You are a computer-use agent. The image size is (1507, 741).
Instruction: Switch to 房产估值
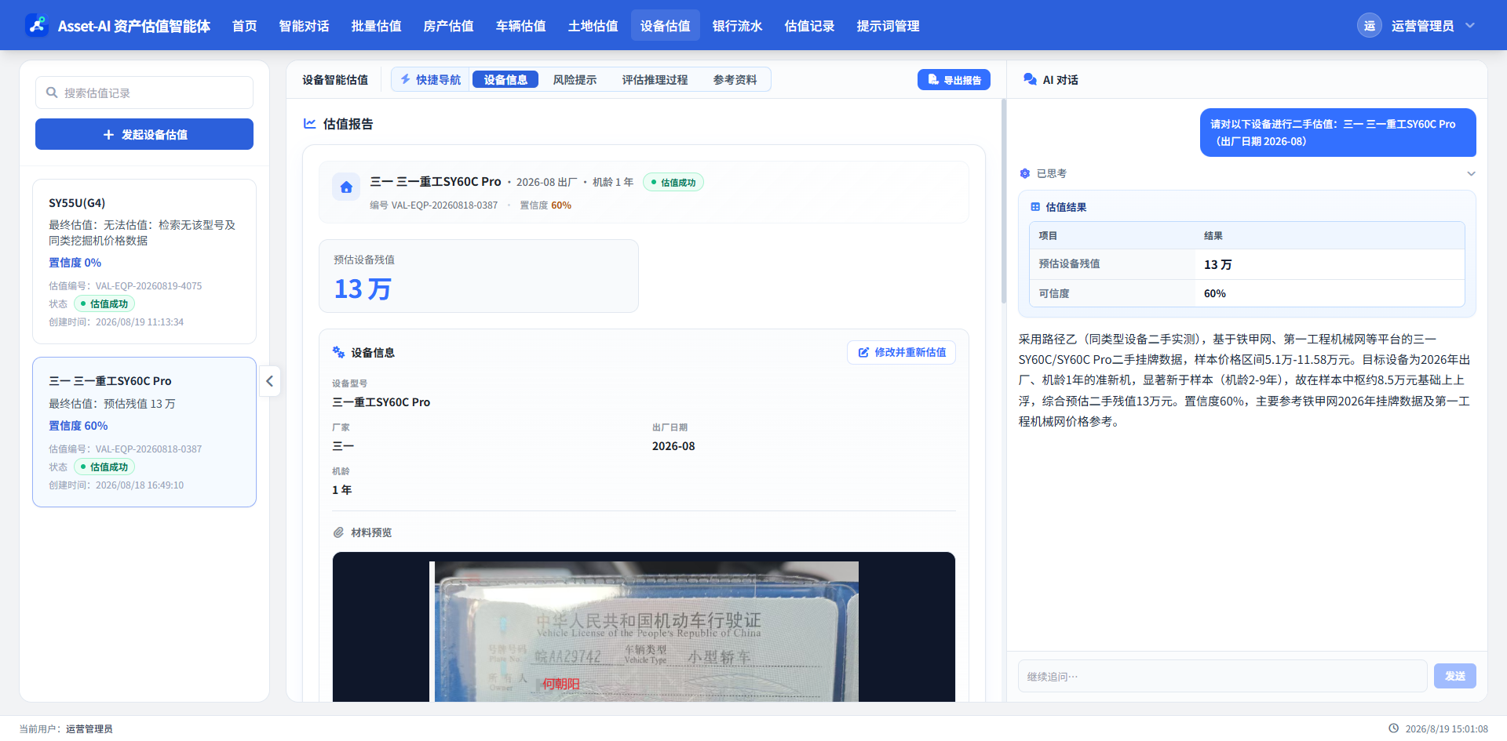pyautogui.click(x=448, y=26)
